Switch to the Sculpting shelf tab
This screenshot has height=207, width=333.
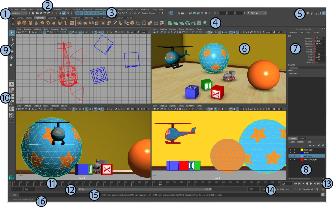coord(52,18)
